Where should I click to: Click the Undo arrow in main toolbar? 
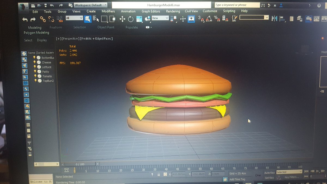coord(25,19)
